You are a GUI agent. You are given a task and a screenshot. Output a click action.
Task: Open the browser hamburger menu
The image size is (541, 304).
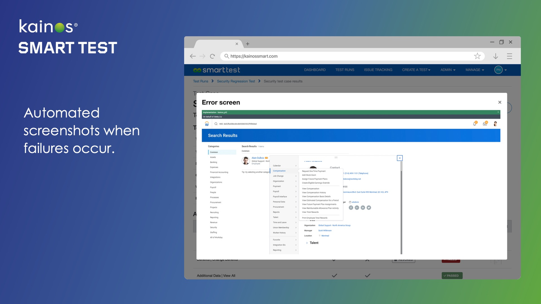[509, 56]
